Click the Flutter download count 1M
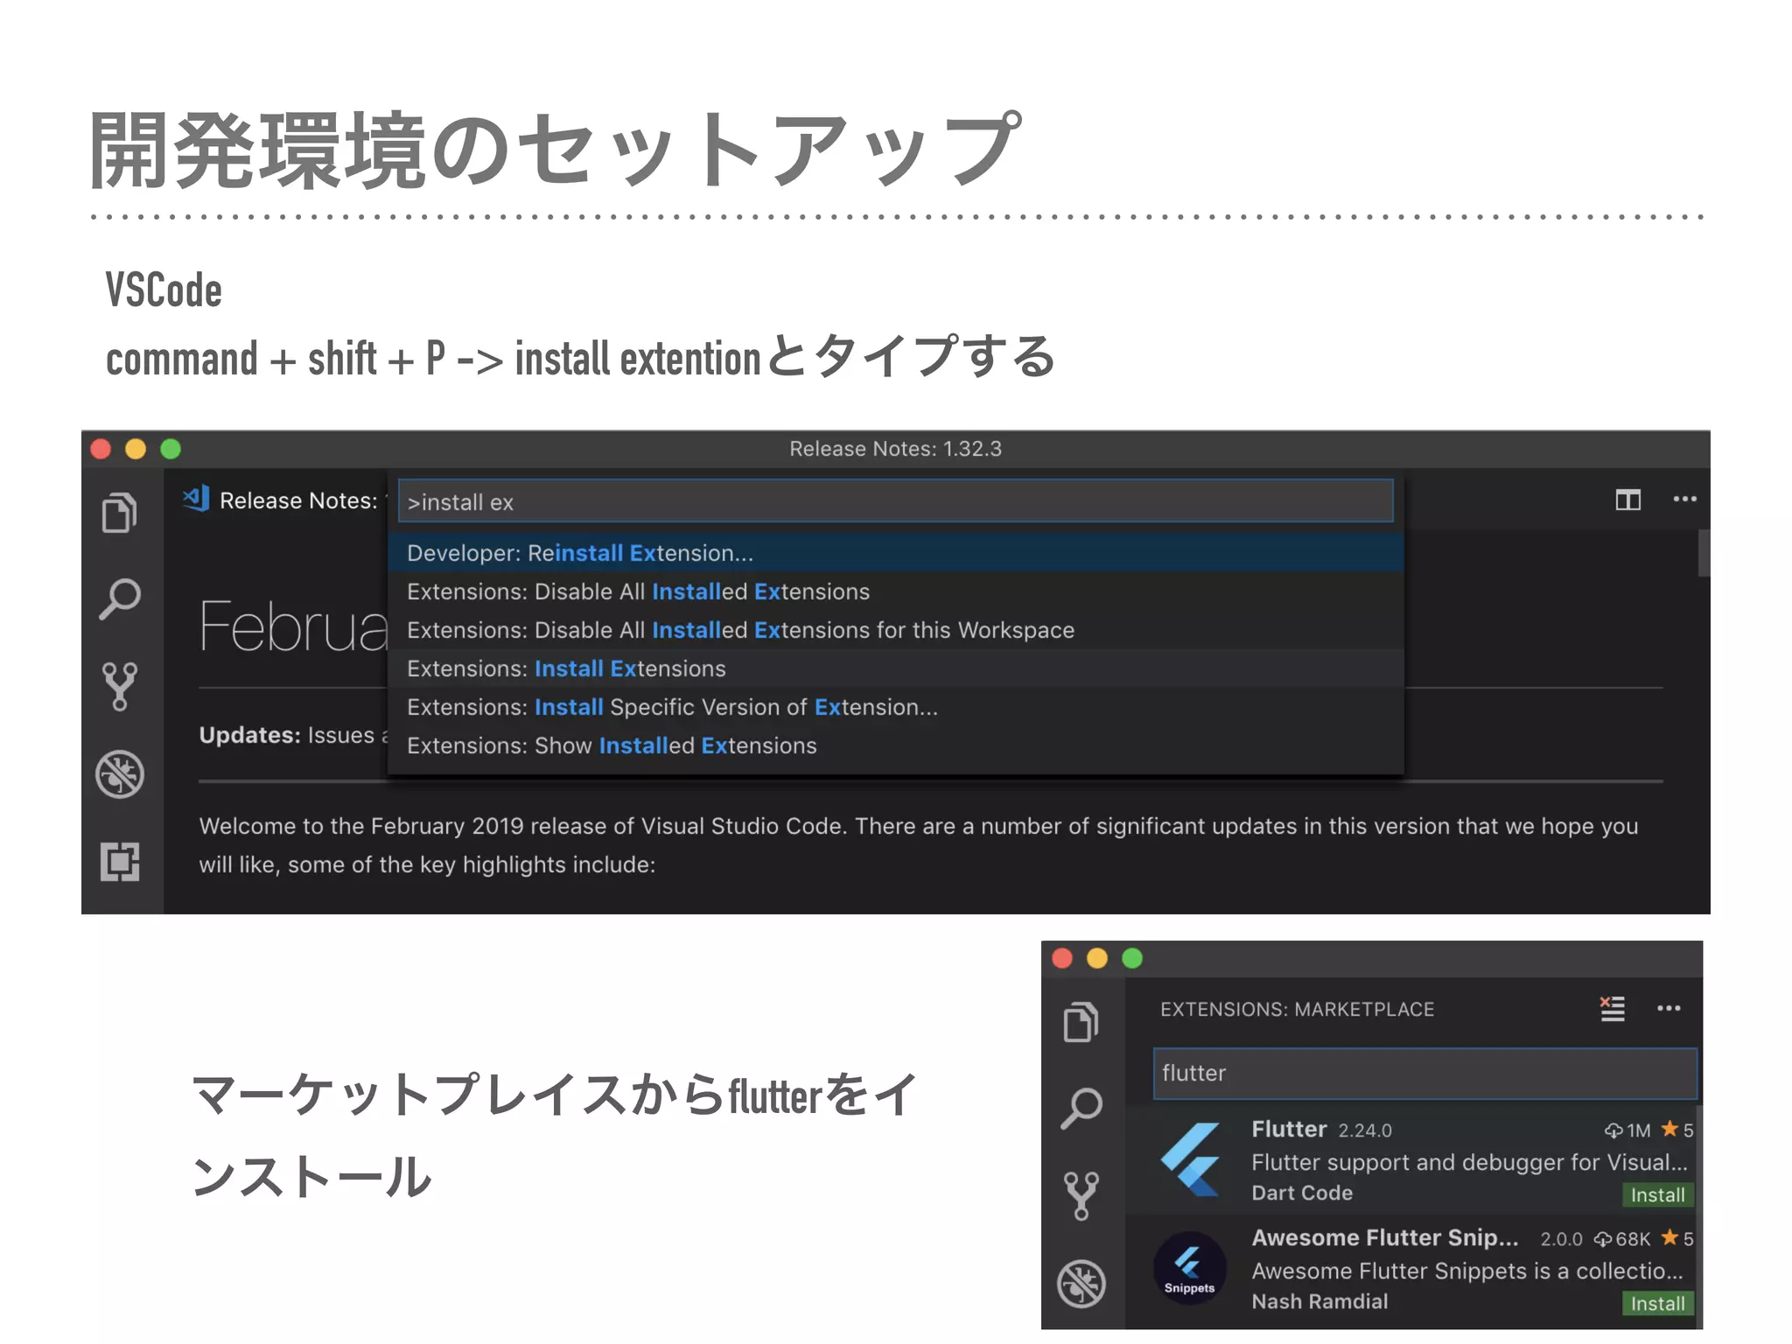 click(1627, 1130)
